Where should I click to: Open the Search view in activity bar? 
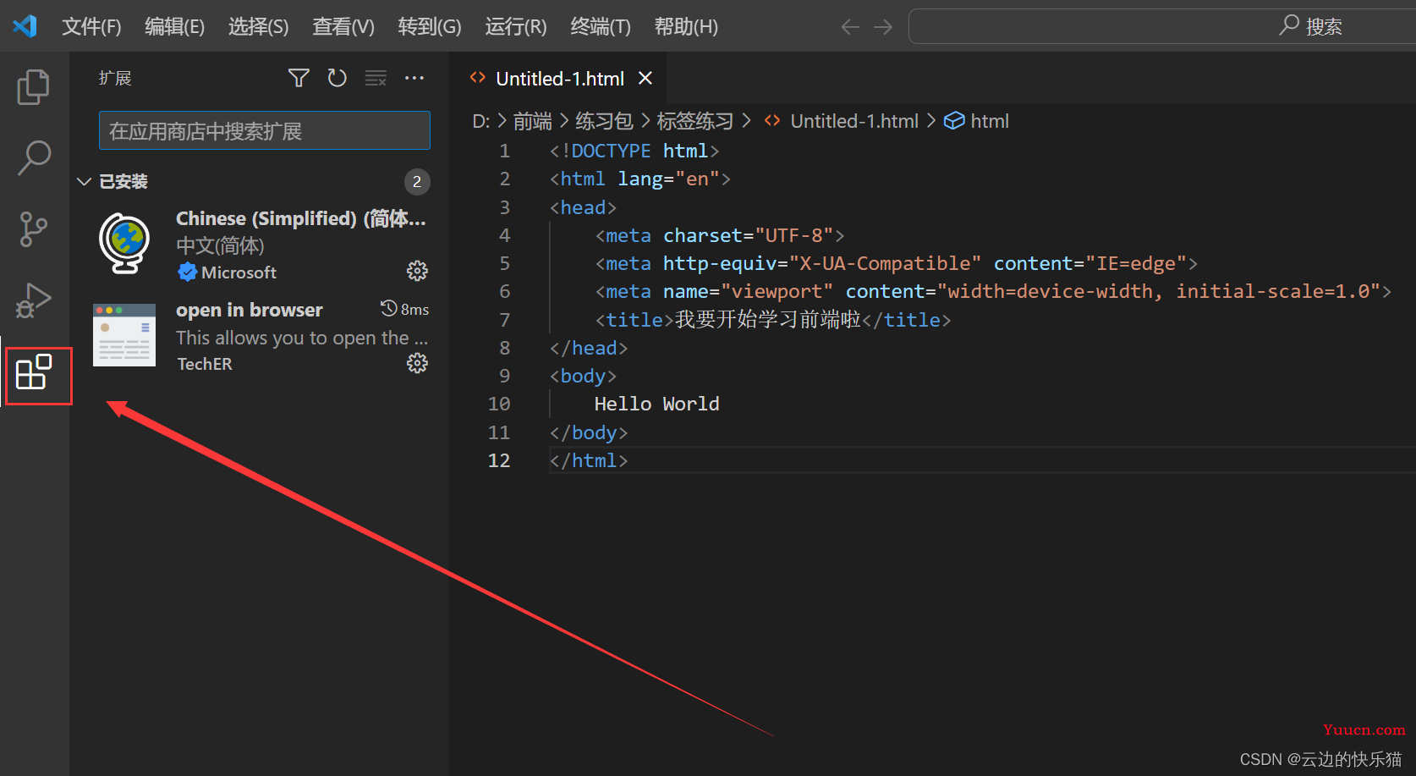[x=34, y=157]
